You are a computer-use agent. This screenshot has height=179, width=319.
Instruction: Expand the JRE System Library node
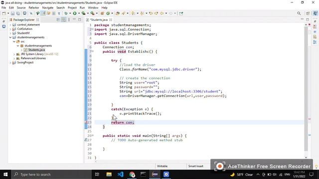coord(14,54)
